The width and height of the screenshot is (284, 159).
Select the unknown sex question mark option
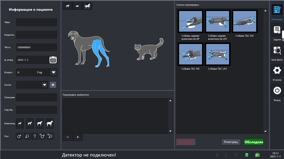35,136
